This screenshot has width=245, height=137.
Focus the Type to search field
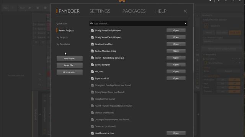(138, 24)
